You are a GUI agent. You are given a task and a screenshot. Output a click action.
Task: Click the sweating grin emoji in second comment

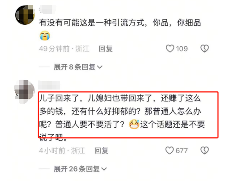pos(134,124)
